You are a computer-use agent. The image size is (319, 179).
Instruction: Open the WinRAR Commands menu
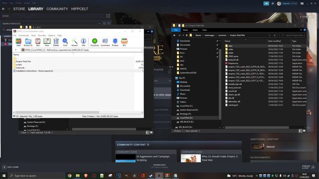(x=23, y=35)
